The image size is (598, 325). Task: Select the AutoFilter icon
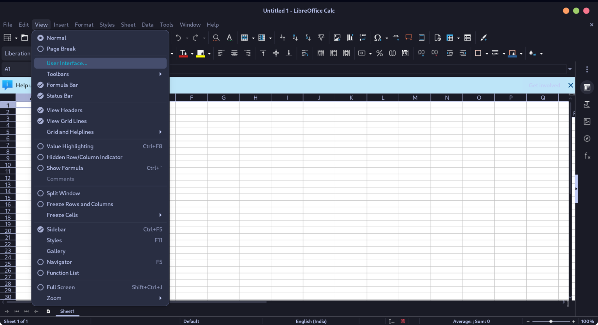tap(321, 37)
